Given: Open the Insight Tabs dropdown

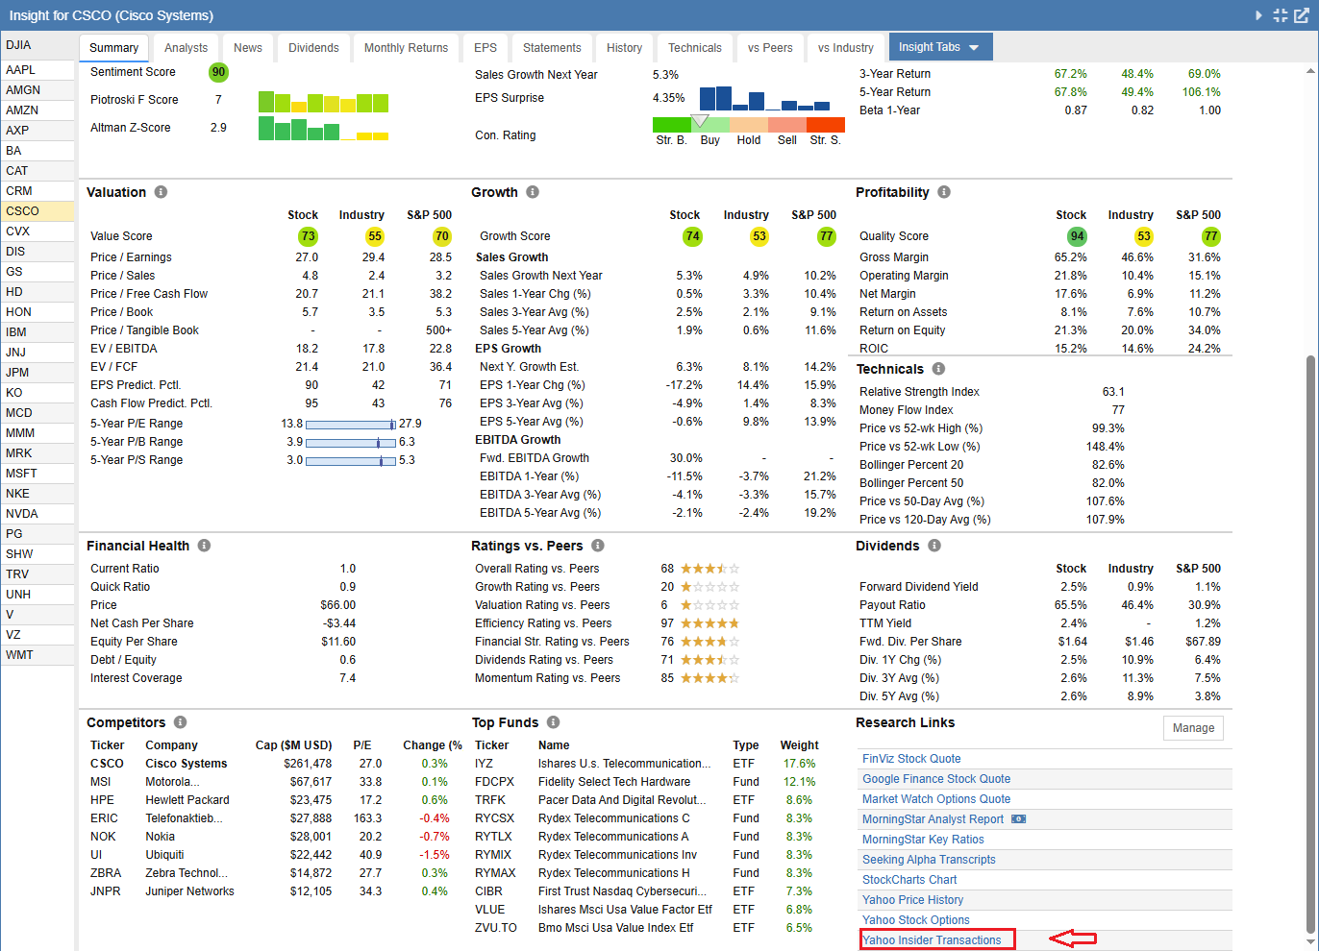Looking at the screenshot, I should tap(939, 47).
